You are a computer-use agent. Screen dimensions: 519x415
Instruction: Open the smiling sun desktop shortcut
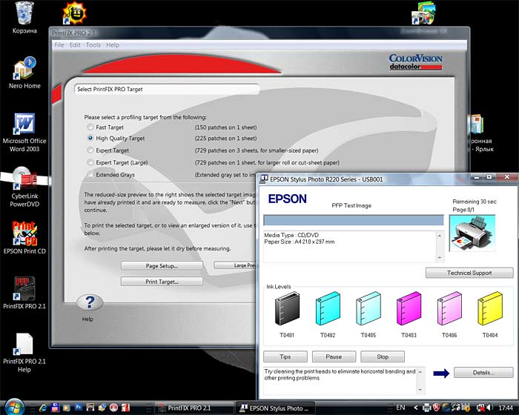click(x=74, y=13)
